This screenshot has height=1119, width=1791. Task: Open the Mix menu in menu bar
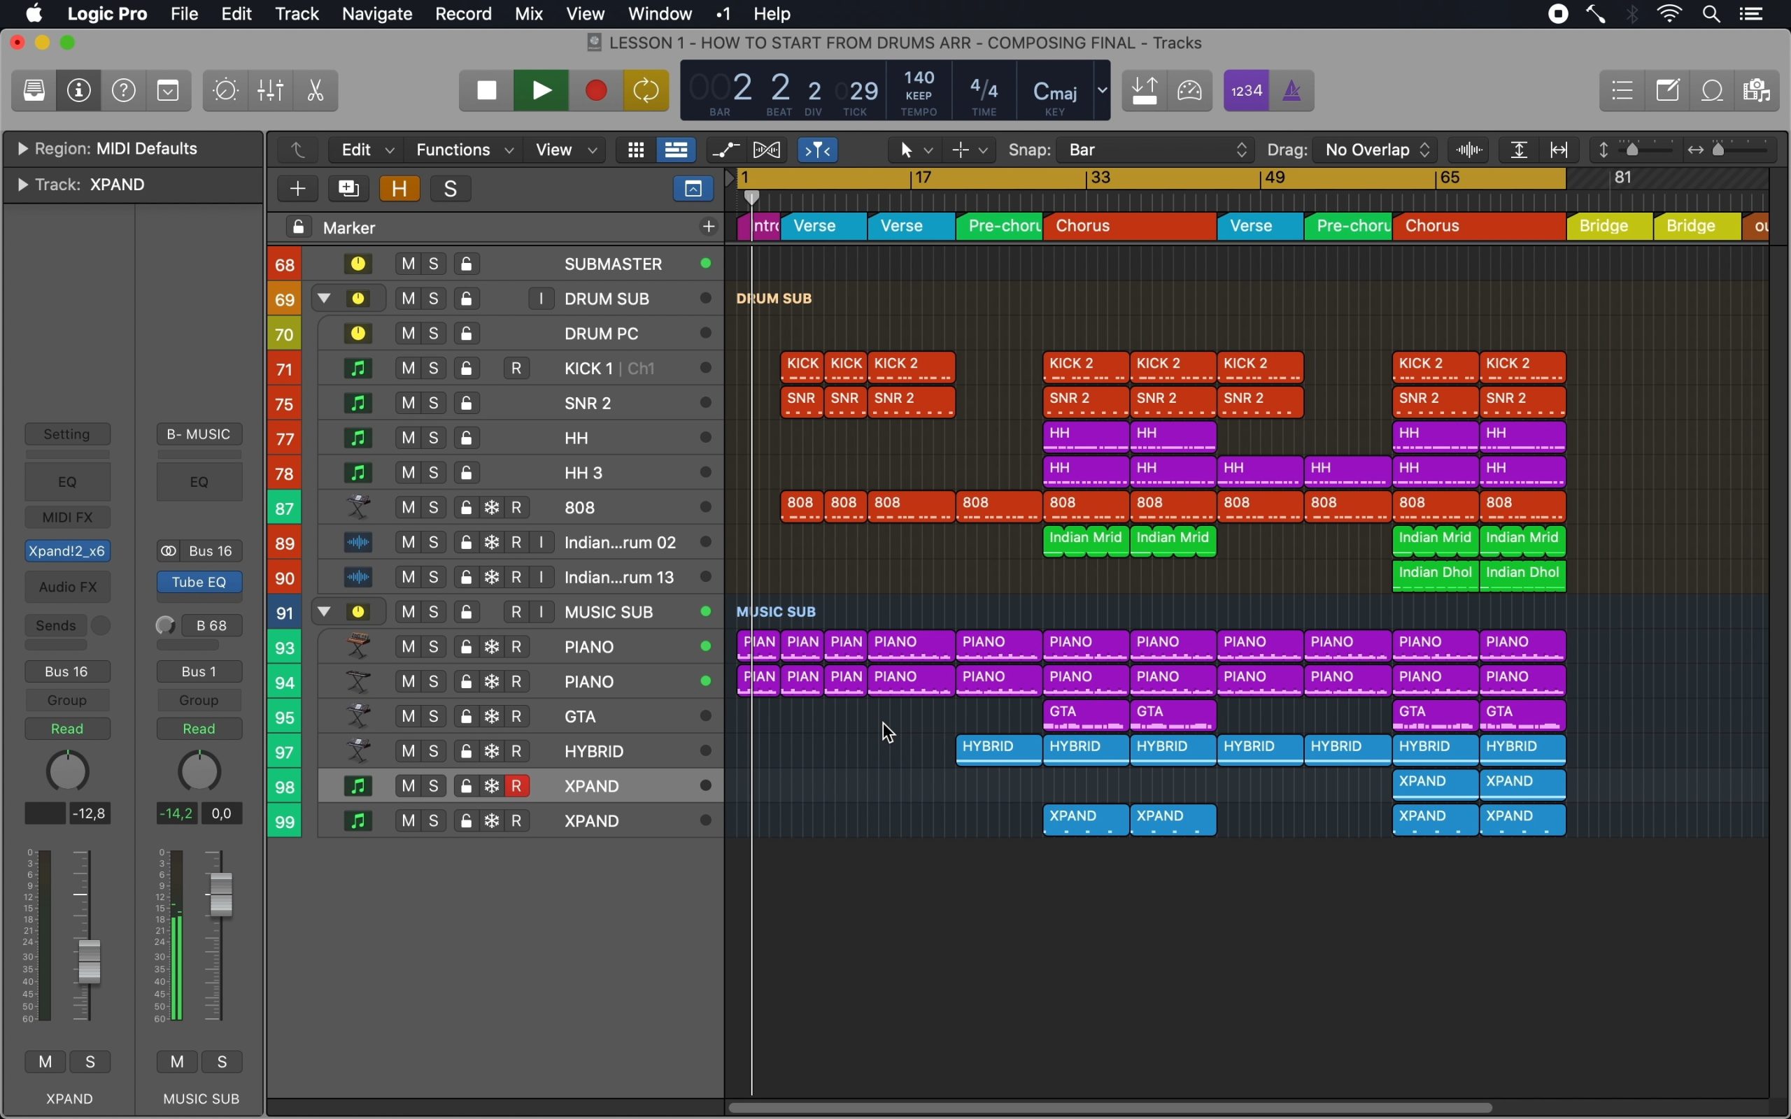click(528, 14)
